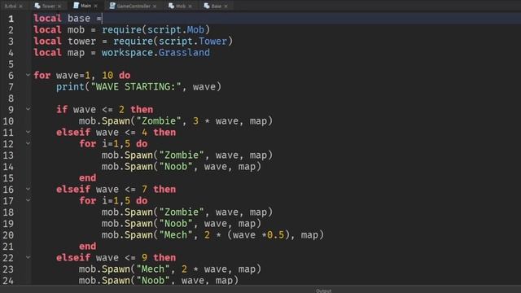The width and height of the screenshot is (521, 293).
Task: Click the Tower tab module script icon
Action: (x=37, y=6)
